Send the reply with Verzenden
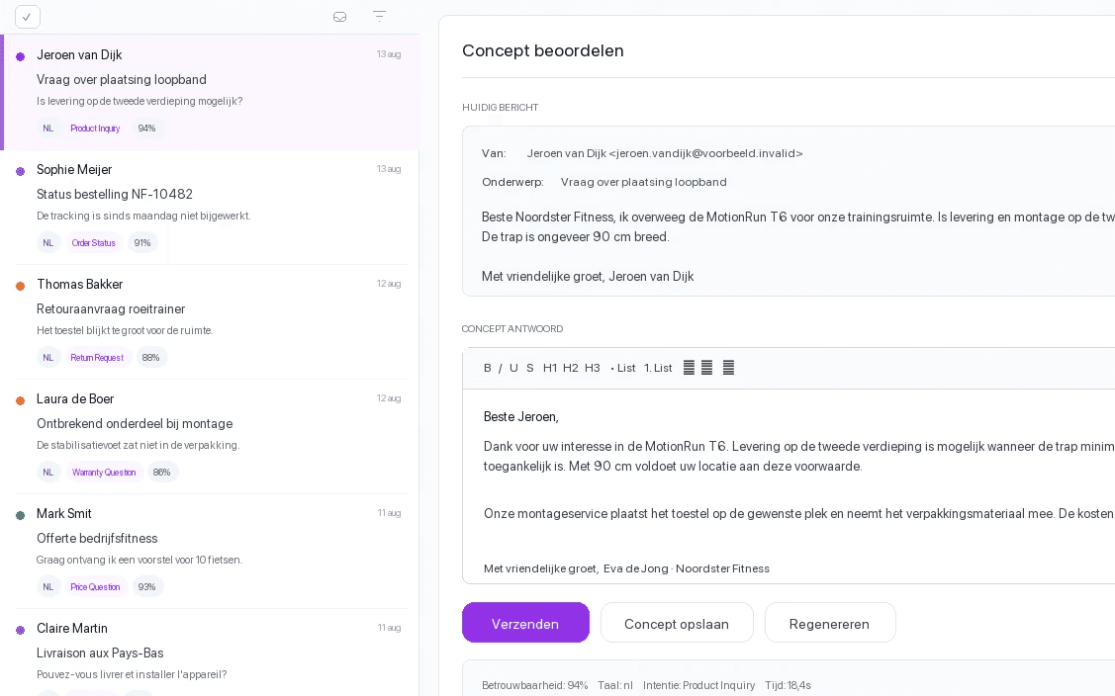This screenshot has width=1115, height=696. (525, 623)
